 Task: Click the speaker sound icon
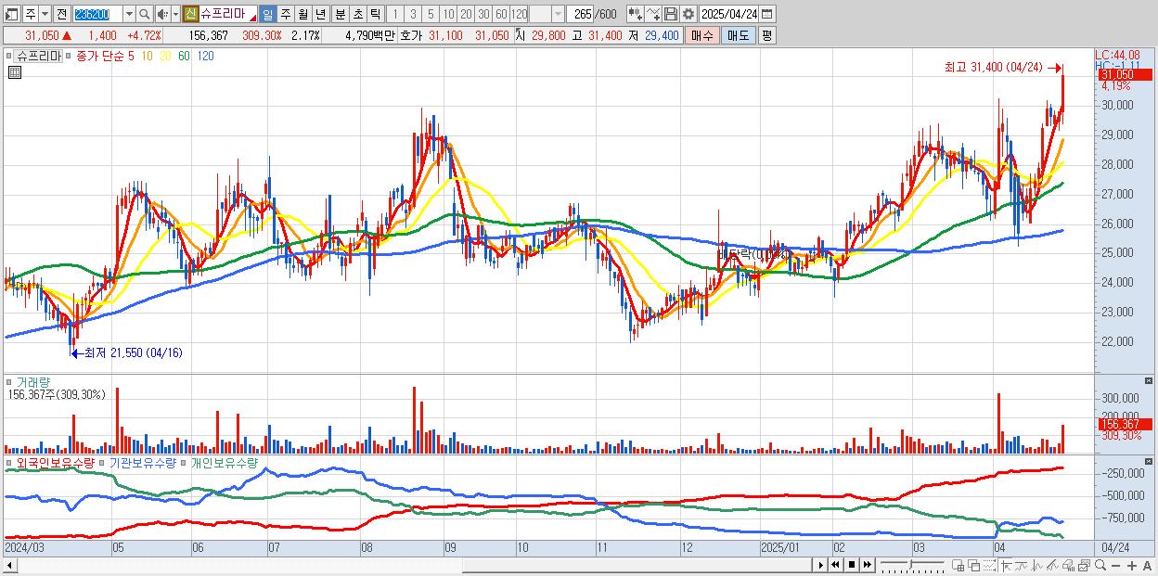tap(161, 14)
